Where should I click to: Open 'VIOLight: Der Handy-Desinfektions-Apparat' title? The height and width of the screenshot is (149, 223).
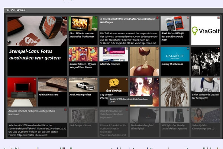click(174, 127)
